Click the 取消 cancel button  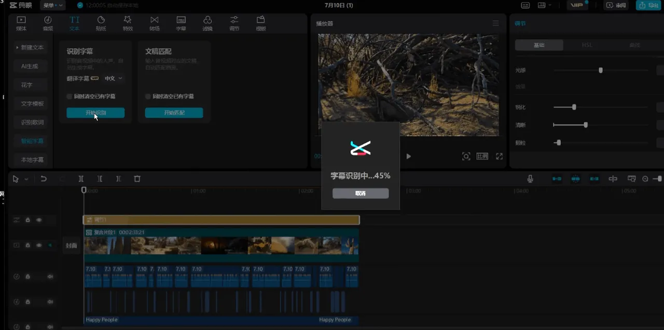[x=361, y=193]
